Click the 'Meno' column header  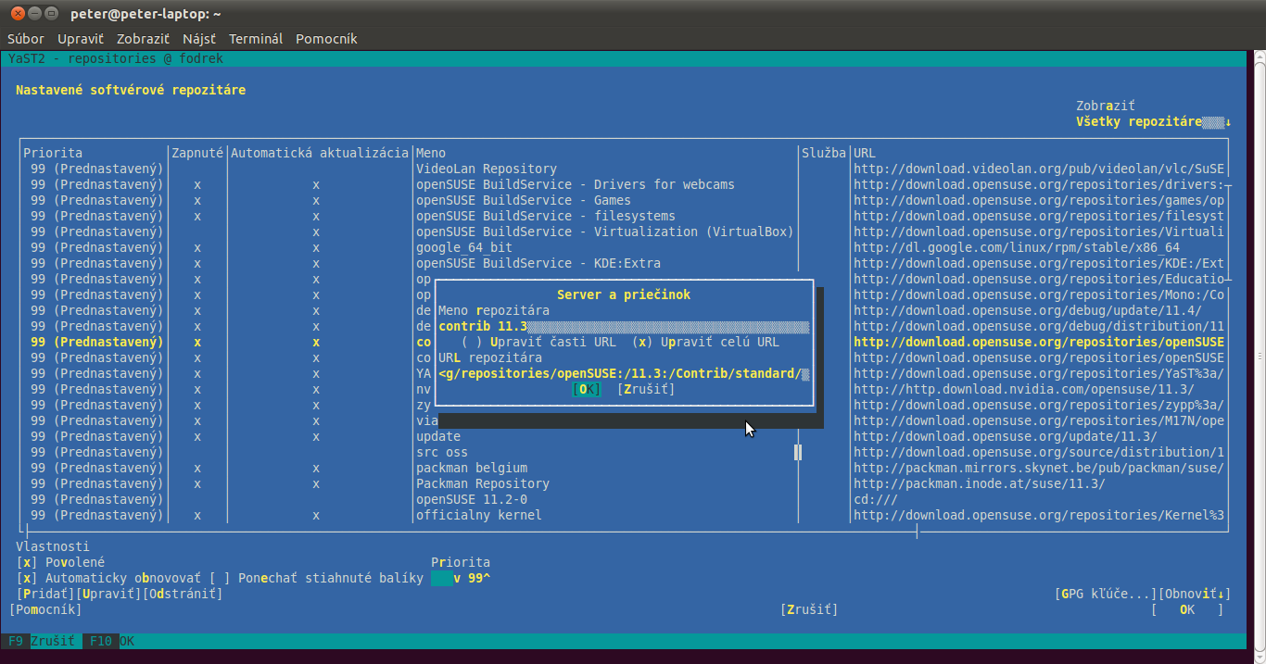[x=431, y=153]
